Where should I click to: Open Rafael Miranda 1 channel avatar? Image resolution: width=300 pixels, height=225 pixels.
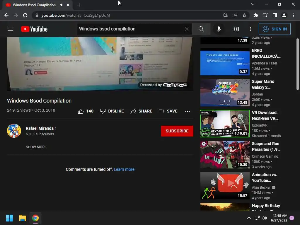[x=14, y=131]
